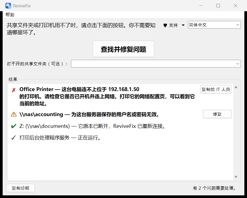The image size is (247, 198).
Task: Click the 复制诊断 button
Action: coord(21,188)
